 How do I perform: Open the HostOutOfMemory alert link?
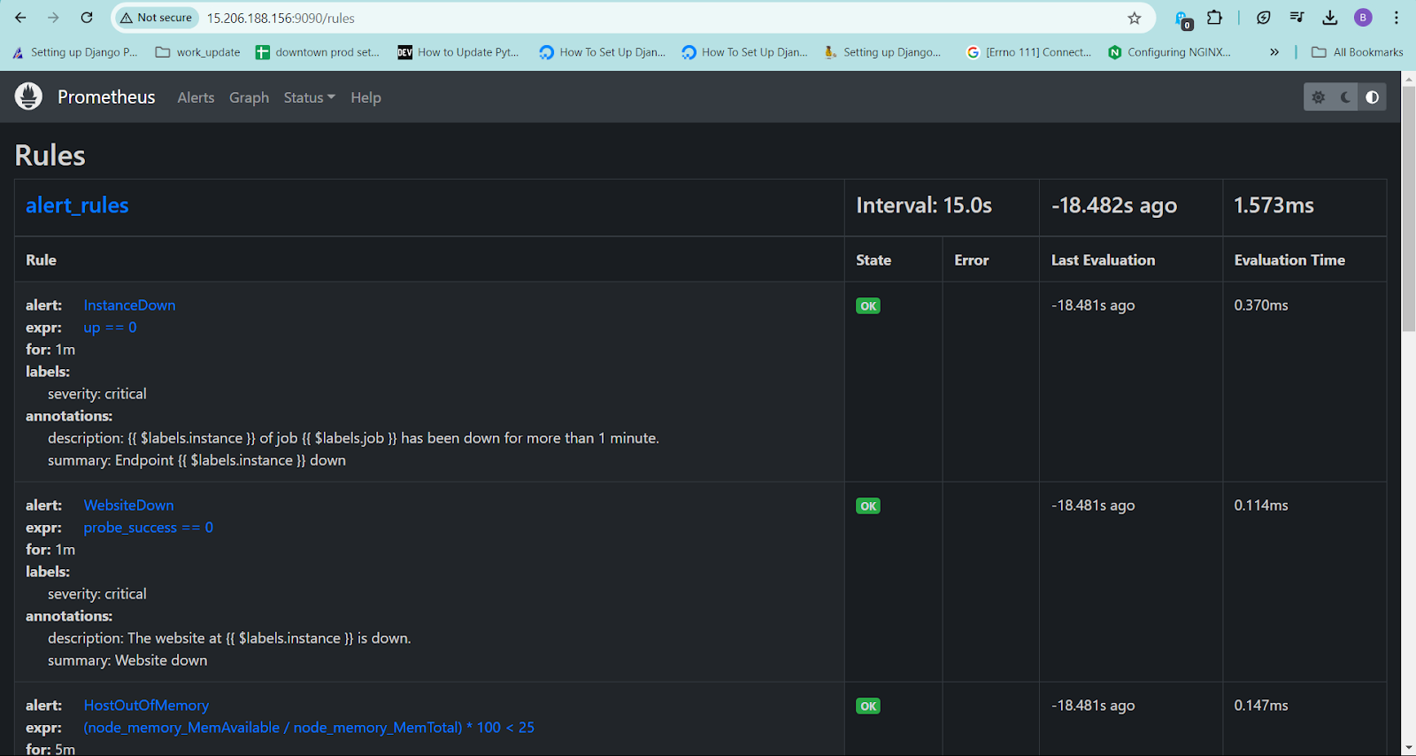[146, 706]
